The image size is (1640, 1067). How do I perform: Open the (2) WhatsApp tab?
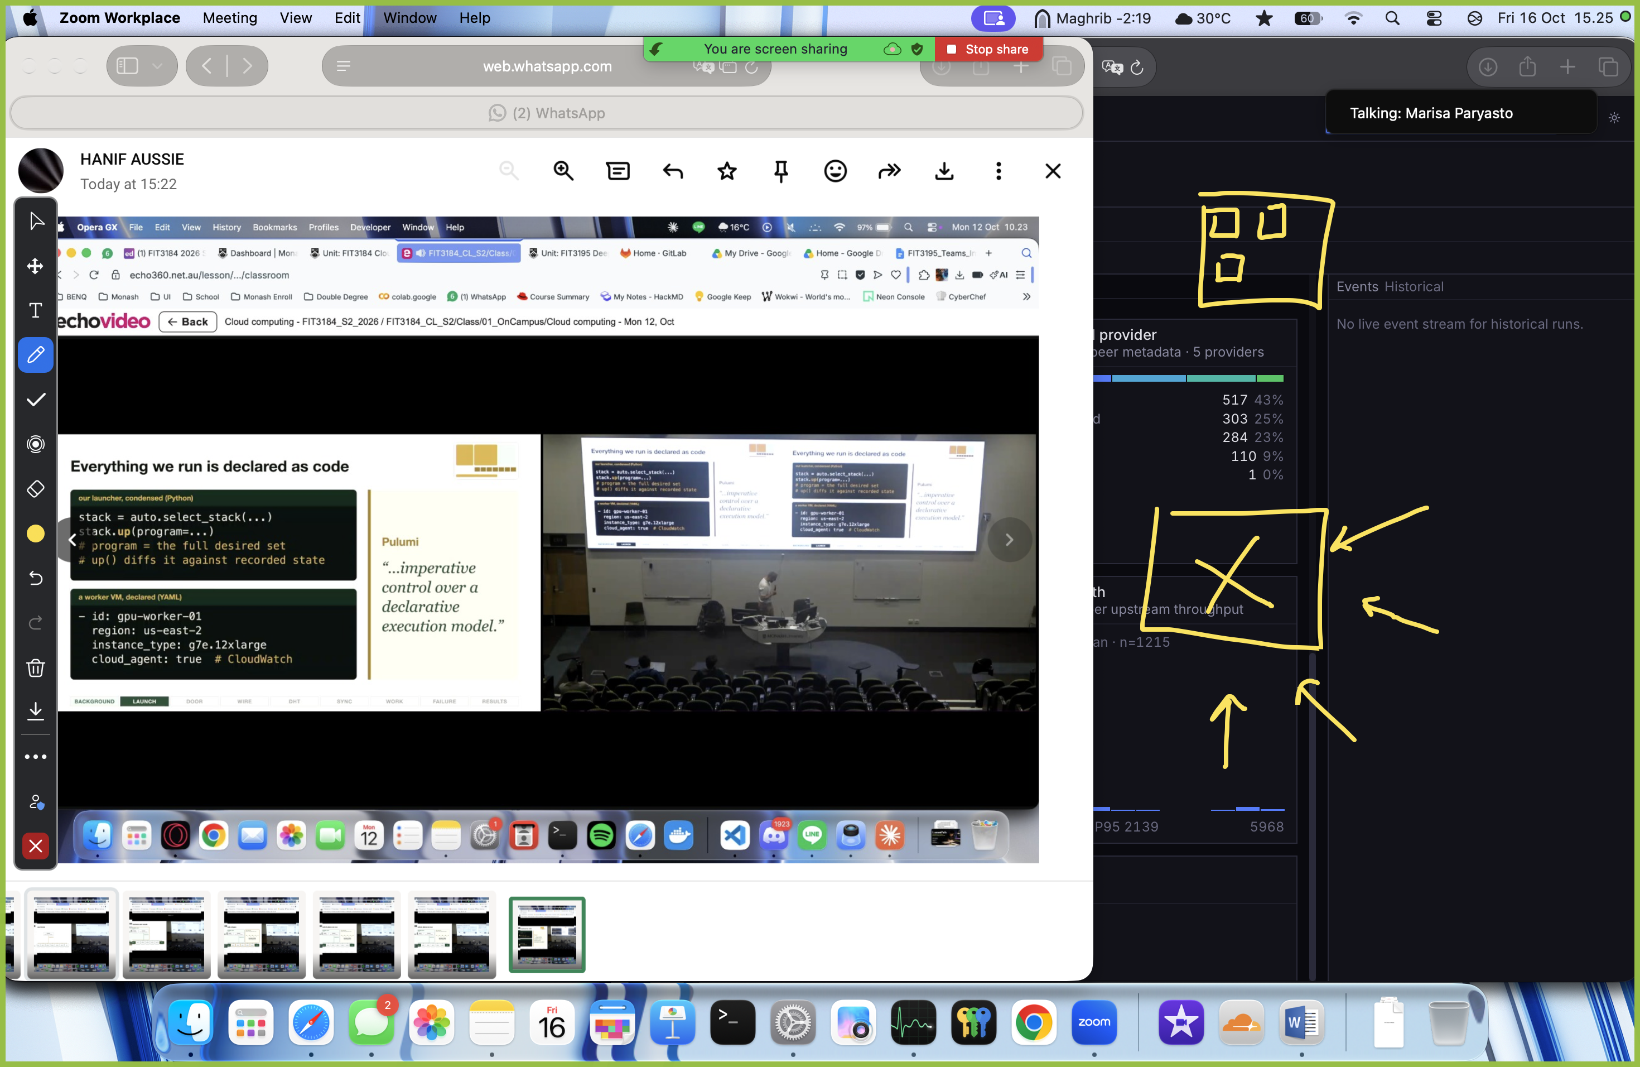547,113
